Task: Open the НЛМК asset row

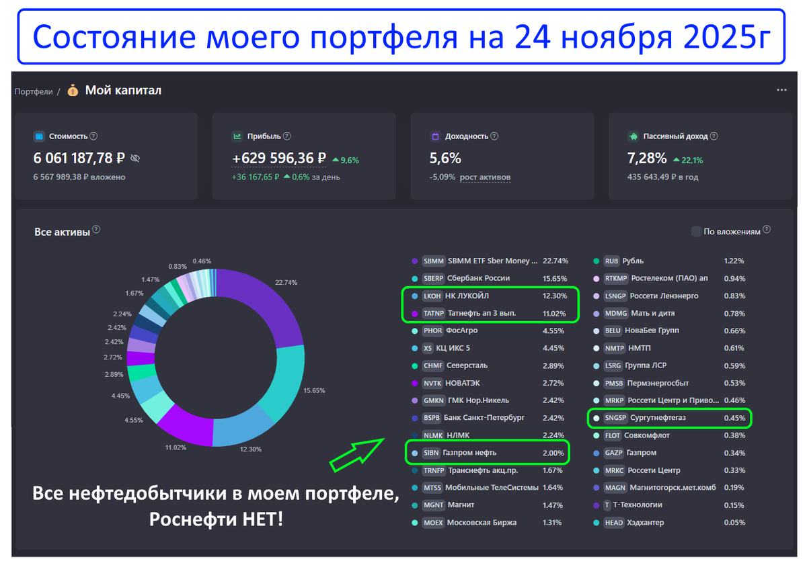Action: coord(488,435)
